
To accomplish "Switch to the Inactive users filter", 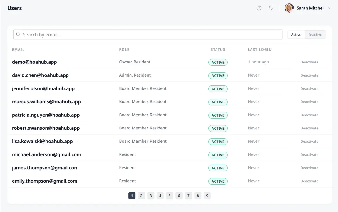I will 315,34.
